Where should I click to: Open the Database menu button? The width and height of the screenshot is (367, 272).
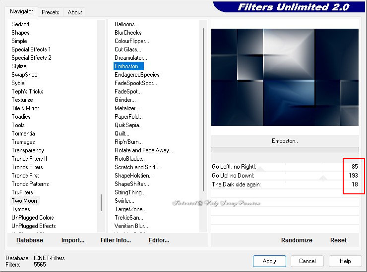pos(30,240)
